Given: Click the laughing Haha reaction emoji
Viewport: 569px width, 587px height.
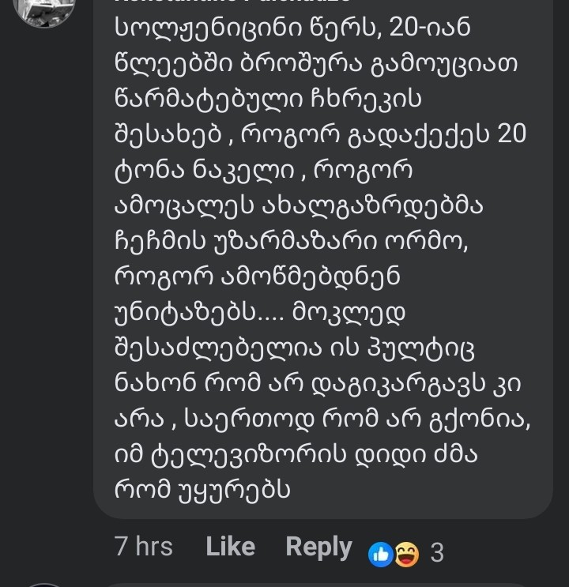Looking at the screenshot, I should (406, 553).
